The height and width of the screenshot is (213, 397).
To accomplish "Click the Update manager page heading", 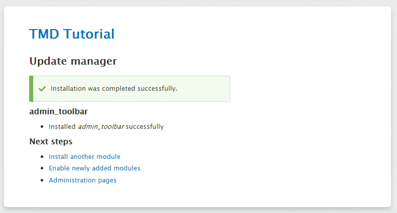I will (73, 61).
